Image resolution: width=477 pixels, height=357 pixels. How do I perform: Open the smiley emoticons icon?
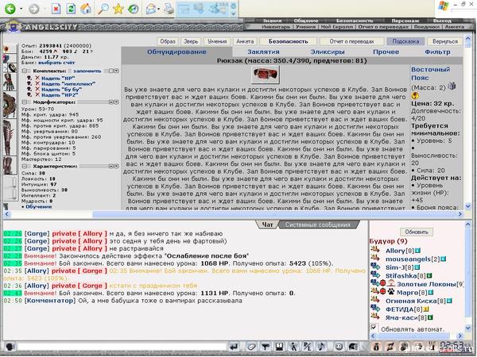click(339, 347)
